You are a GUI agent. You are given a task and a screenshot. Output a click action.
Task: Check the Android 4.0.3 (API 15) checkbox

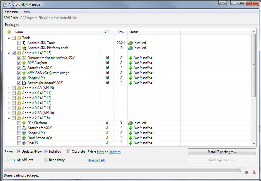(14, 88)
